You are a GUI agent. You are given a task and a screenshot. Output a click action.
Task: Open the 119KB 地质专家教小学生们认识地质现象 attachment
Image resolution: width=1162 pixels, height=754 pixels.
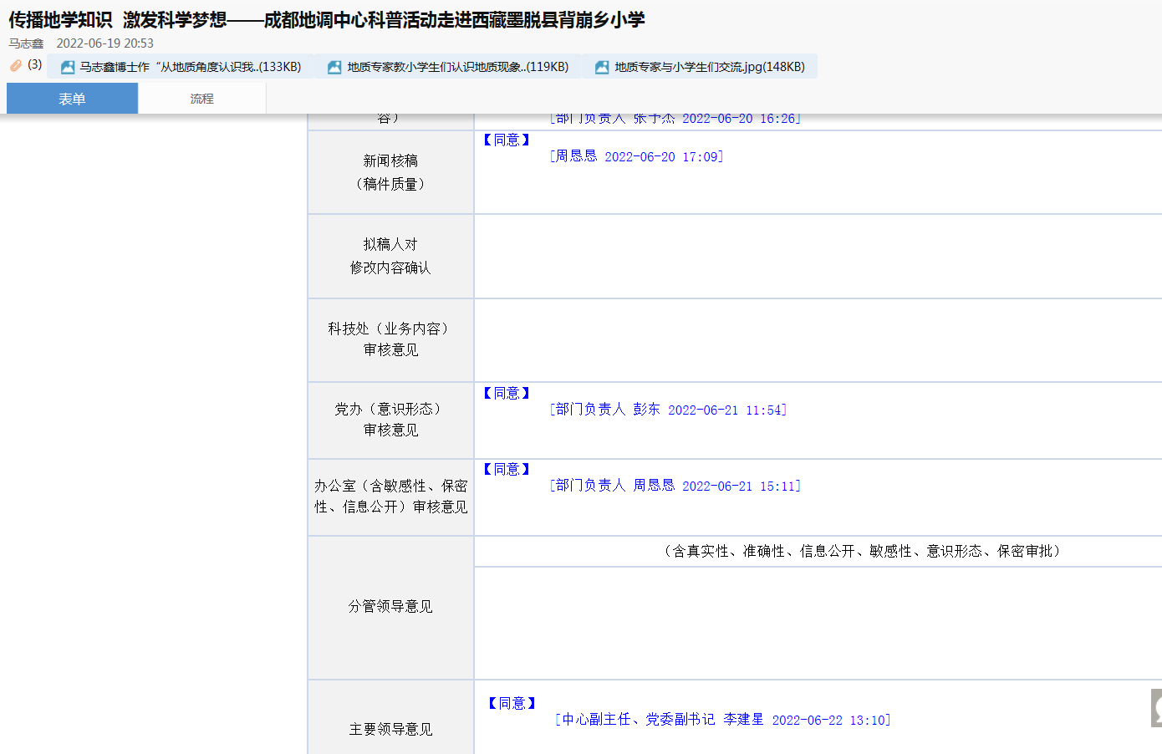(457, 67)
